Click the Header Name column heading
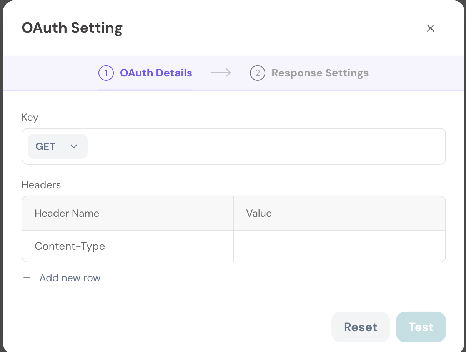Screen dimensions: 466x352 pos(67,213)
